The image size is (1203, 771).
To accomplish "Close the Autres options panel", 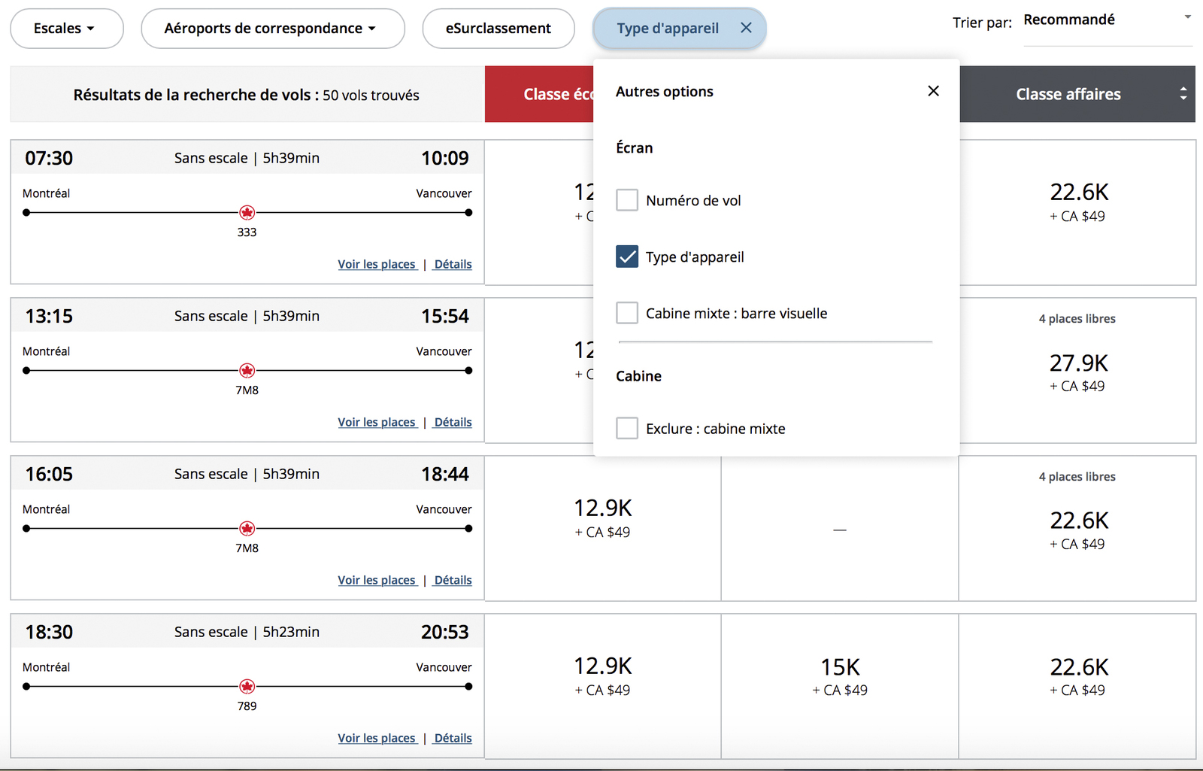I will [933, 91].
